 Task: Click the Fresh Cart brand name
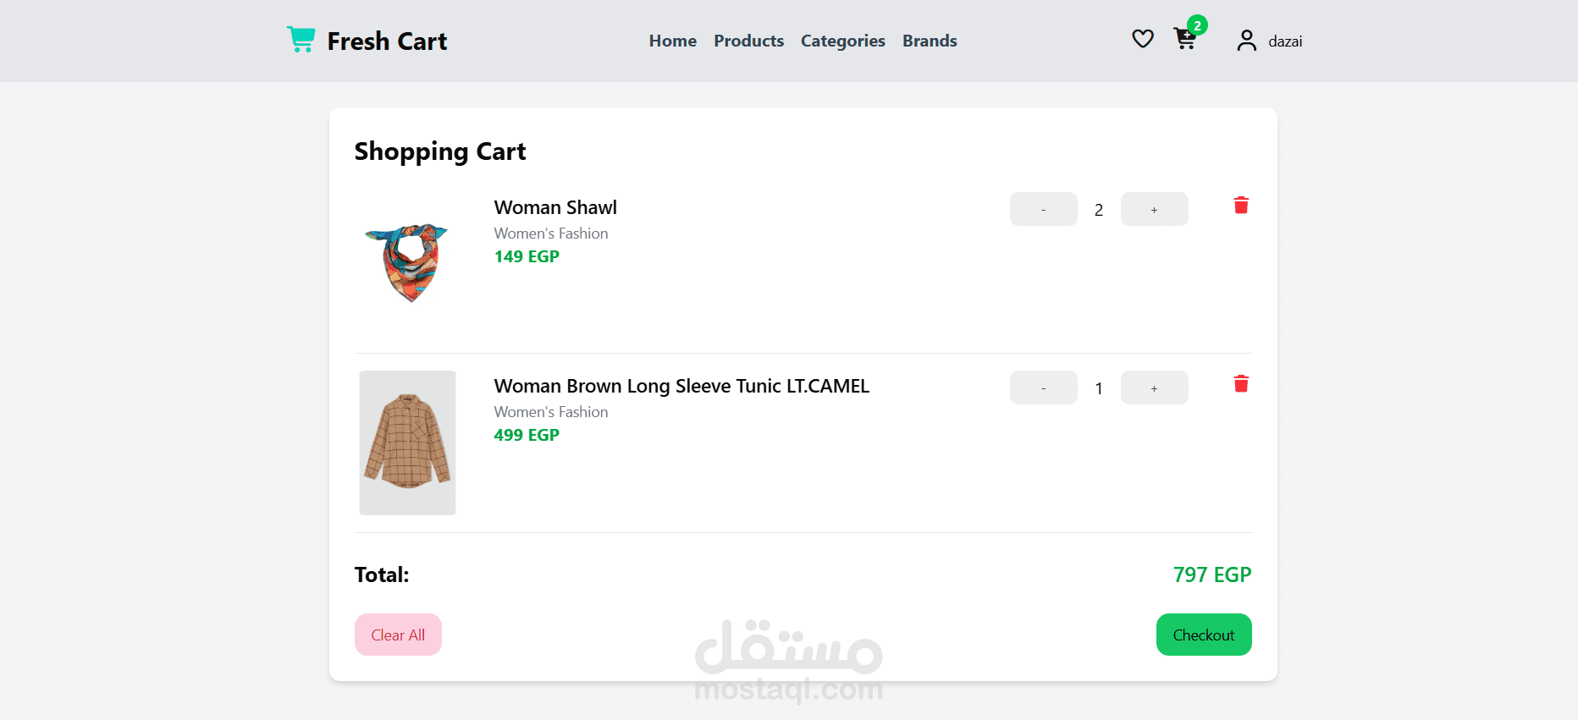pos(387,41)
